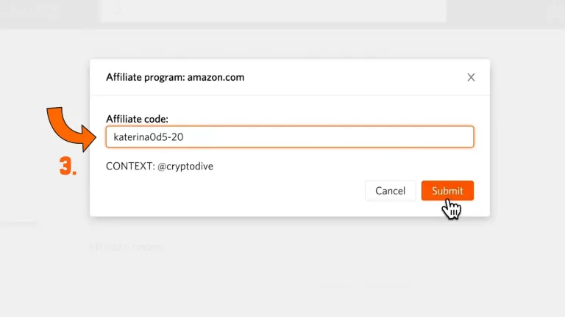Click the orange step number '3.'
This screenshot has width=565, height=317.
(68, 167)
